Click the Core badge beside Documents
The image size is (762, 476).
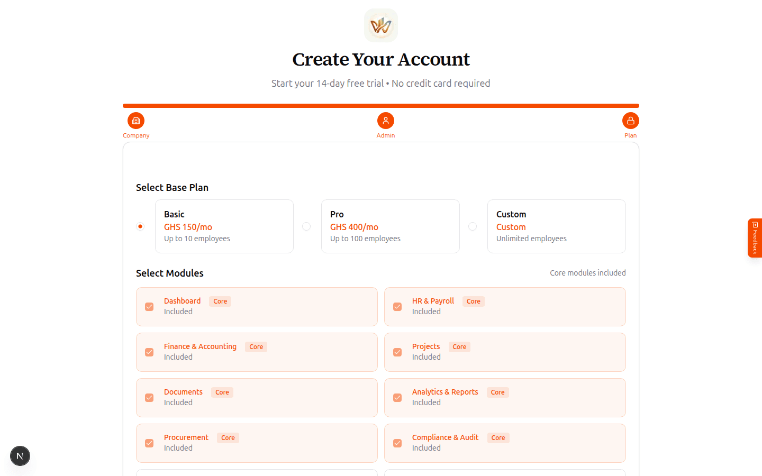point(222,392)
